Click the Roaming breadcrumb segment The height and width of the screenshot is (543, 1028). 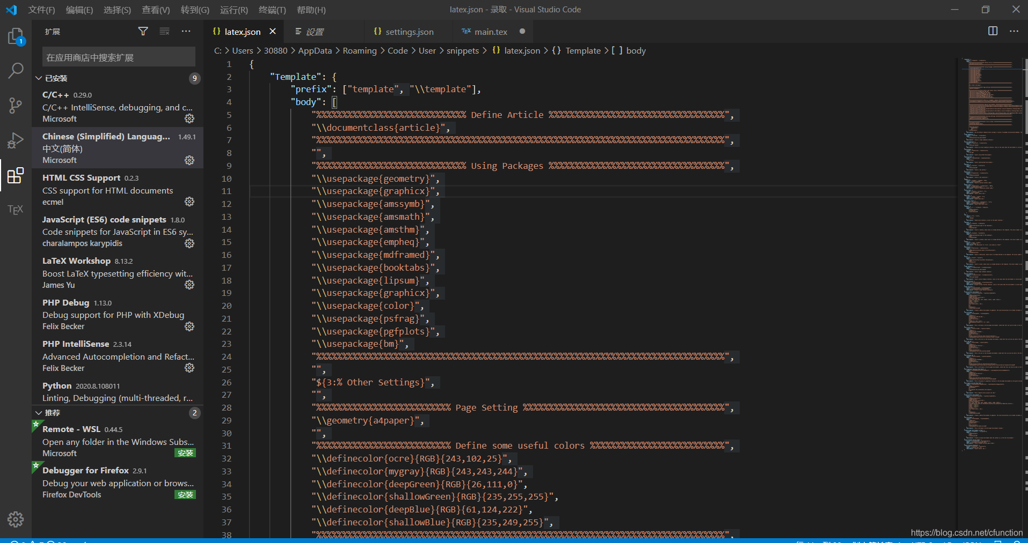360,50
